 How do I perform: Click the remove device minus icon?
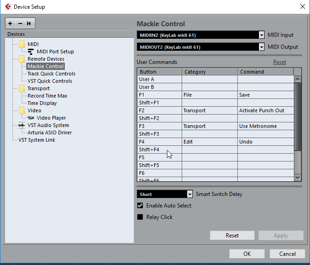click(x=19, y=23)
